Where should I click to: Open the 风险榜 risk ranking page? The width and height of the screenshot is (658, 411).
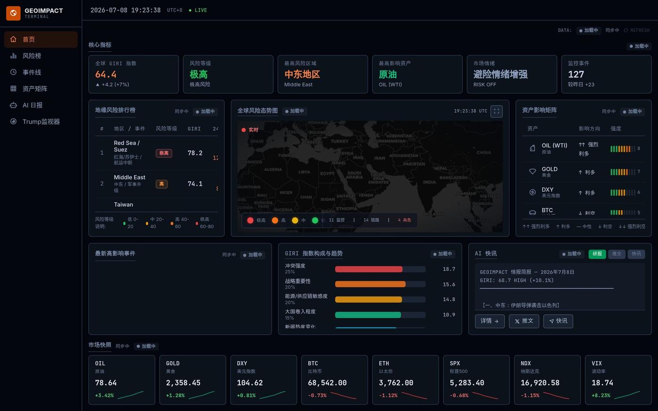[x=41, y=56]
